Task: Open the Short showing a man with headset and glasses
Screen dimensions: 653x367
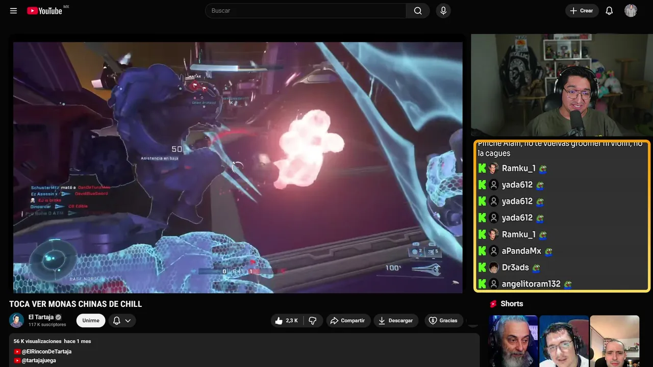Action: pos(564,341)
